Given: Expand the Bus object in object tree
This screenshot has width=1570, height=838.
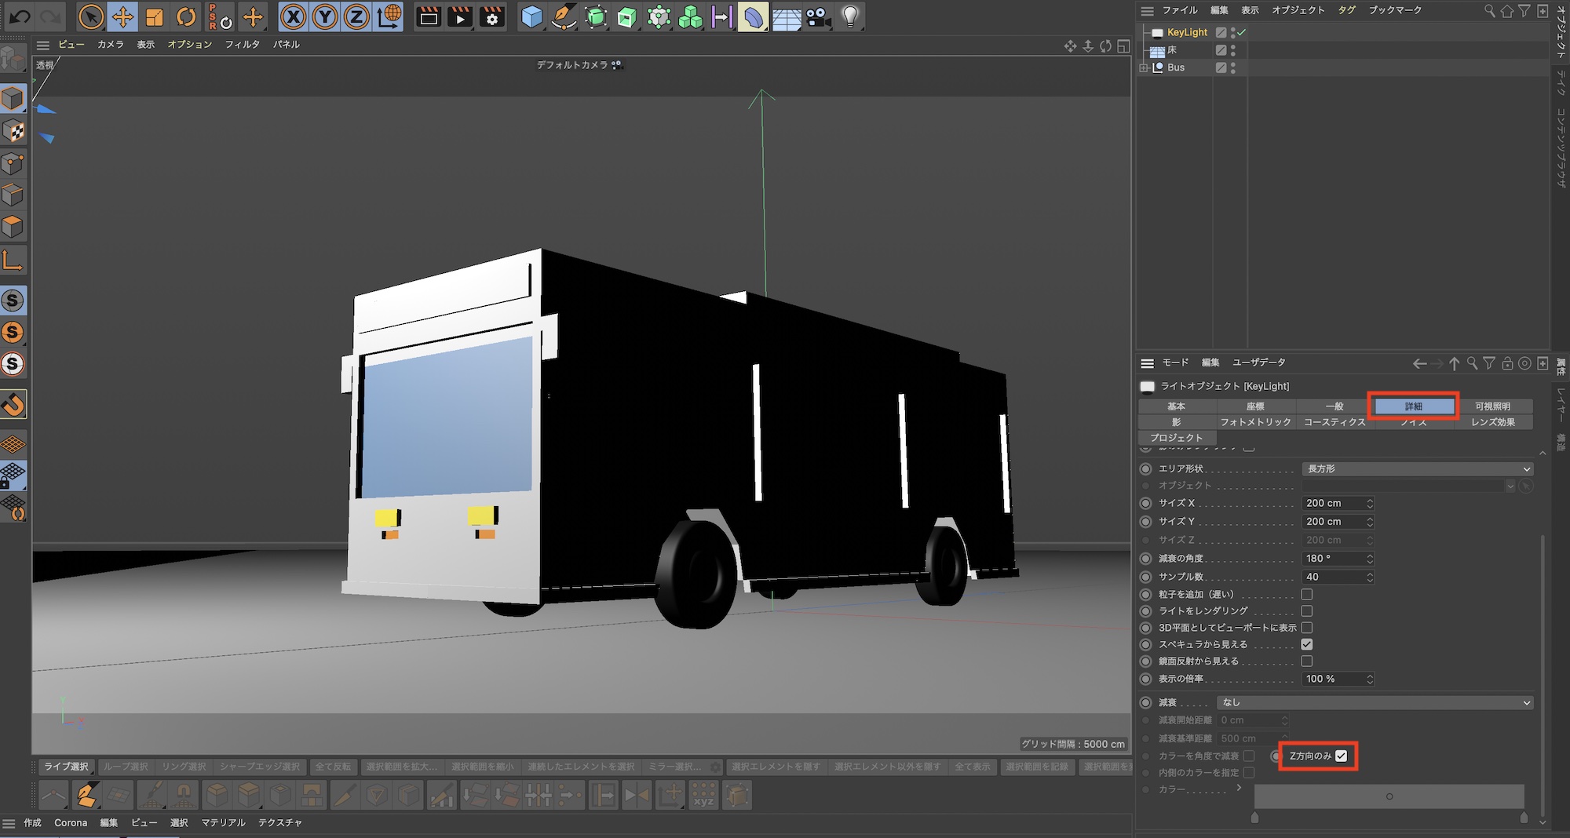Looking at the screenshot, I should 1144,67.
